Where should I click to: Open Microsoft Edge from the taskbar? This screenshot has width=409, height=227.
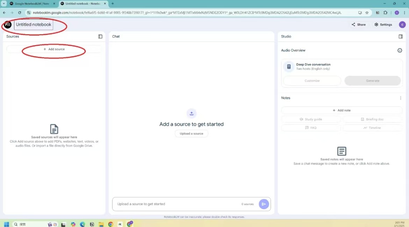[82, 225]
